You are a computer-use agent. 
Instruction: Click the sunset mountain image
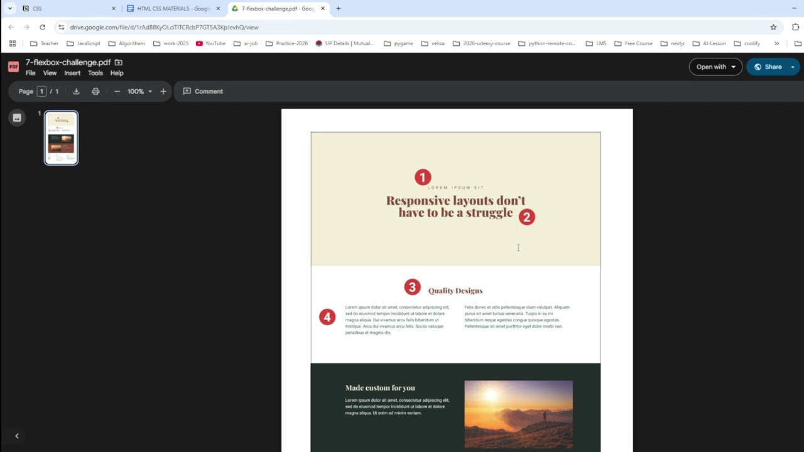[x=518, y=414]
